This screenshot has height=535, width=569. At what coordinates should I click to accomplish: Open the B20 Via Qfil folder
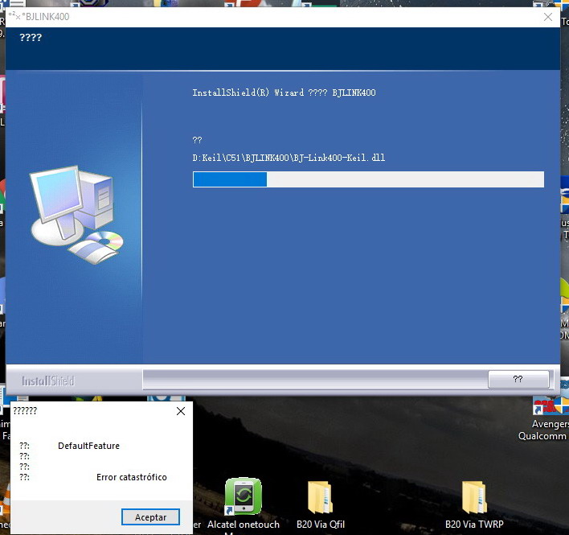pos(321,505)
